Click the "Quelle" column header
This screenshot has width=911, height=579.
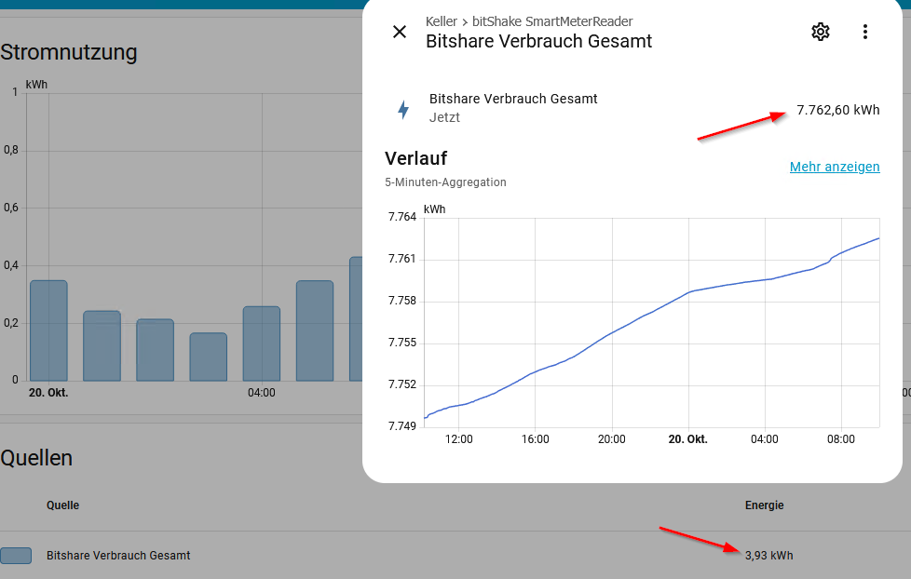click(x=62, y=505)
